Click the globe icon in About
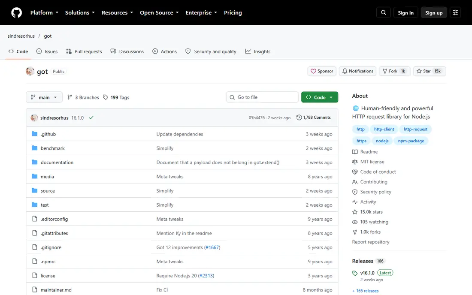472x295 pixels. [x=356, y=108]
